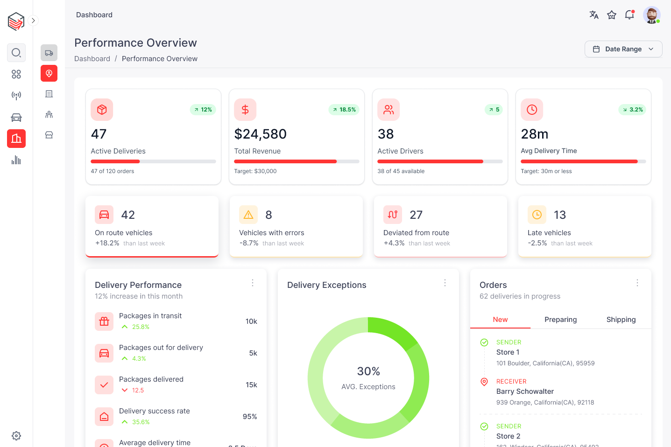
Task: Click the Delivery success rate icon
Action: 104,417
